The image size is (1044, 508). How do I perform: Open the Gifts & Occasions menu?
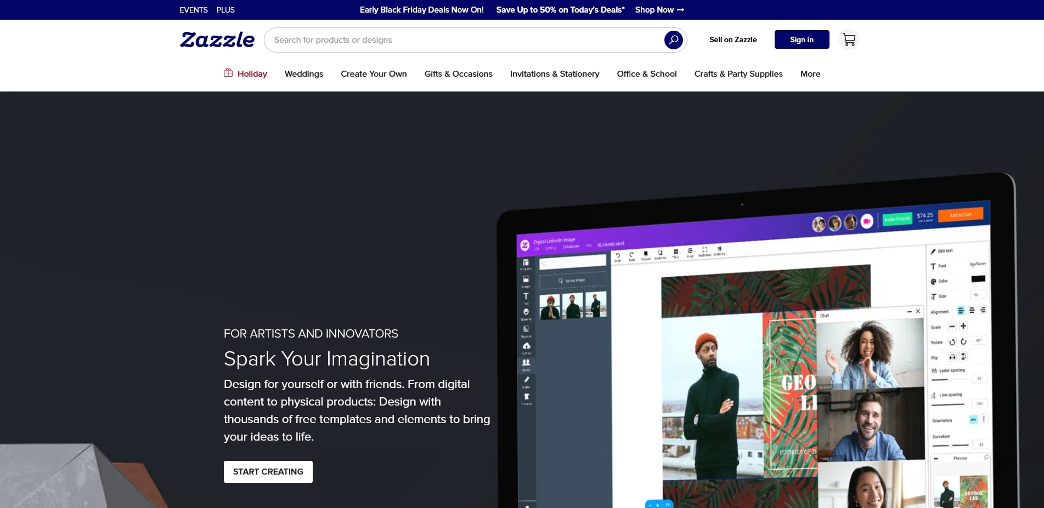pos(458,74)
